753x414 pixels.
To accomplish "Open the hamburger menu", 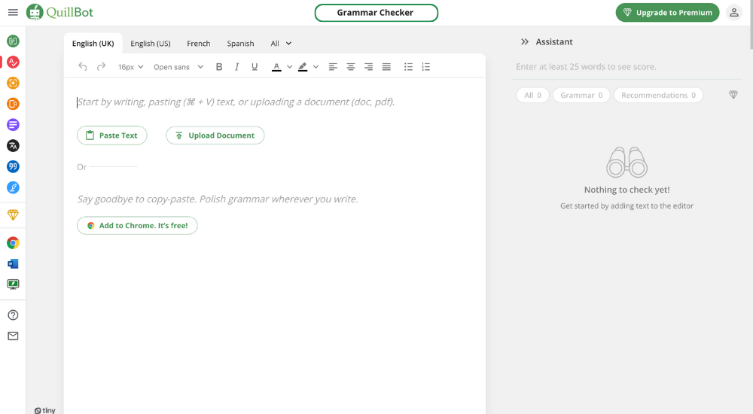I will coord(13,13).
